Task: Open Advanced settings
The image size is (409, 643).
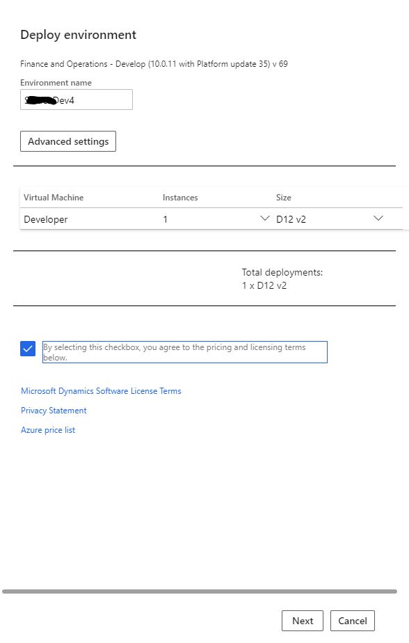Action: (68, 141)
